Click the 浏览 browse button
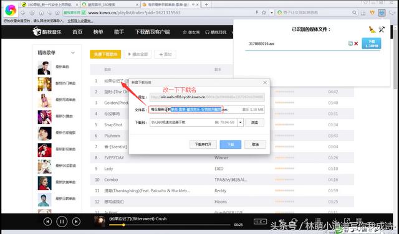This screenshot has width=399, height=234. tap(254, 123)
